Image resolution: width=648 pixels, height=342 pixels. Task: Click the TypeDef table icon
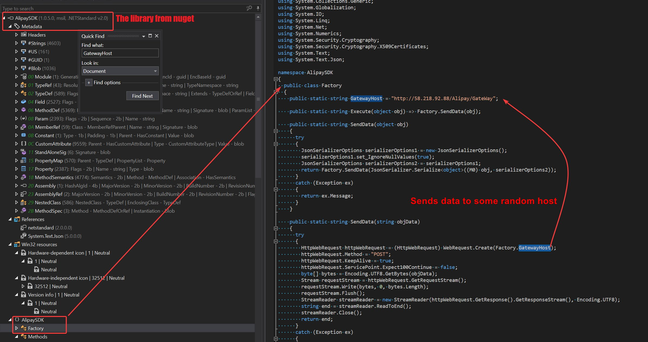pos(24,93)
